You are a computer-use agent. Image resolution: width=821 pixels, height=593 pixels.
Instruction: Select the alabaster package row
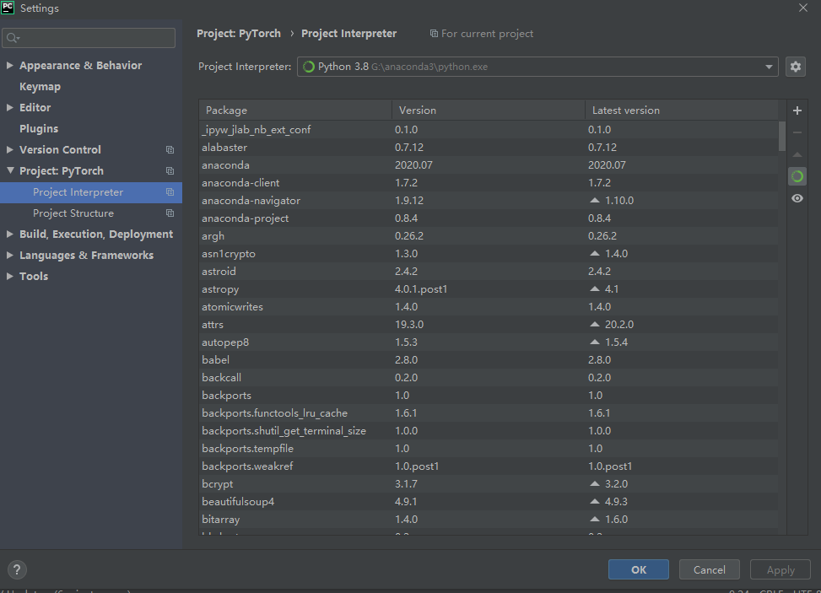(489, 147)
